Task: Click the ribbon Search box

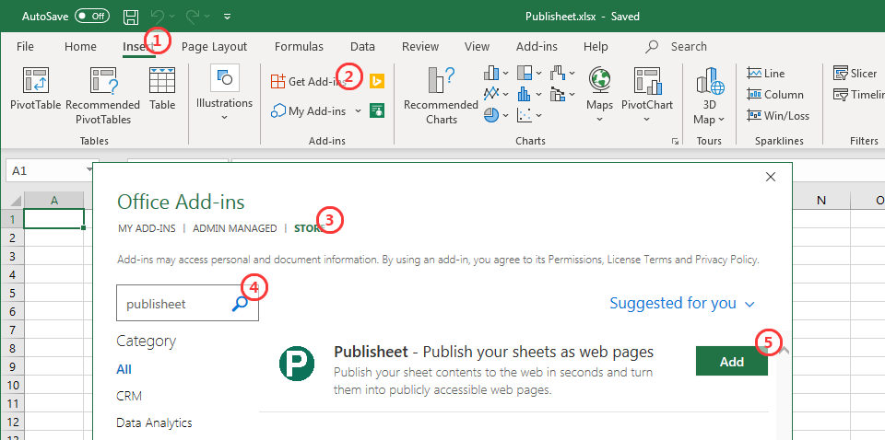Action: click(677, 47)
